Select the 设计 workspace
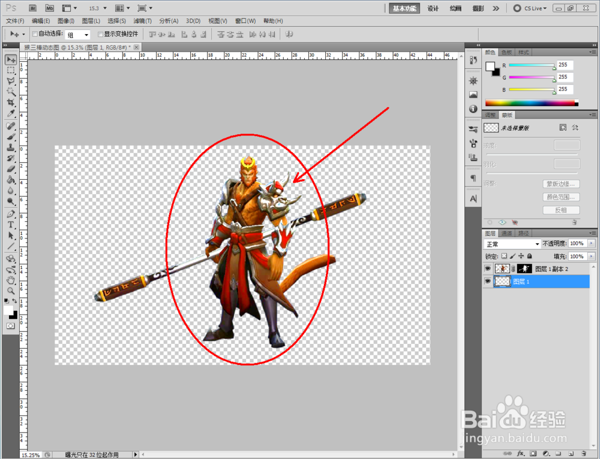Image resolution: width=600 pixels, height=459 pixels. point(433,8)
